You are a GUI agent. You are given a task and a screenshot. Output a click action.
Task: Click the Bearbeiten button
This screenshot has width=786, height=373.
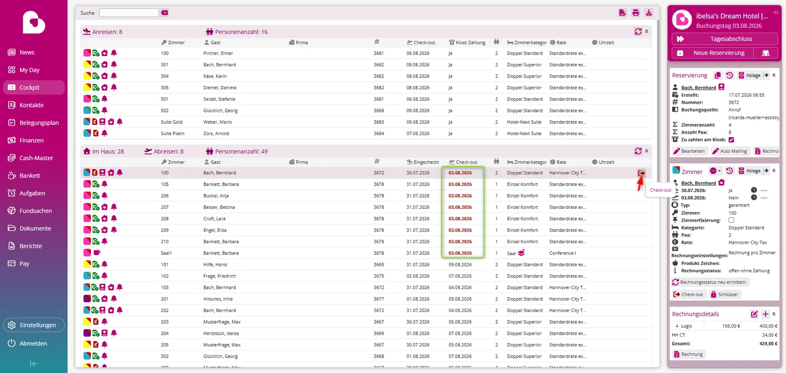[689, 151]
